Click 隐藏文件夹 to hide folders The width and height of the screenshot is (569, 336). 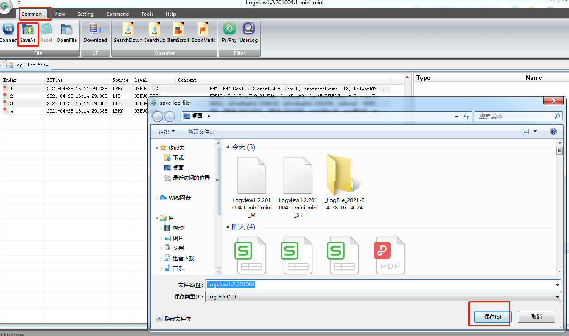point(174,319)
